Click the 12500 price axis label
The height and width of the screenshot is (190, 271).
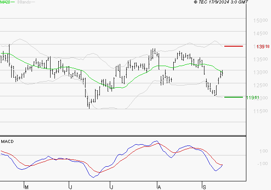[x=261, y=85]
